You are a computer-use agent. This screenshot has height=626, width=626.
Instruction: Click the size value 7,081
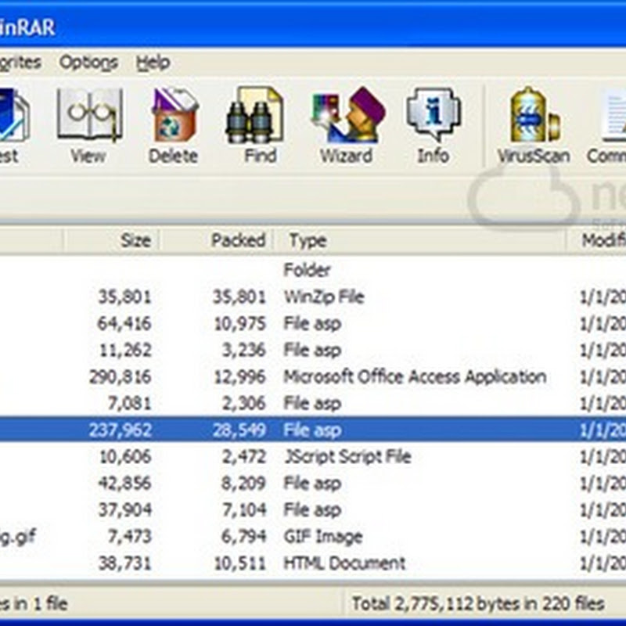pyautogui.click(x=130, y=403)
